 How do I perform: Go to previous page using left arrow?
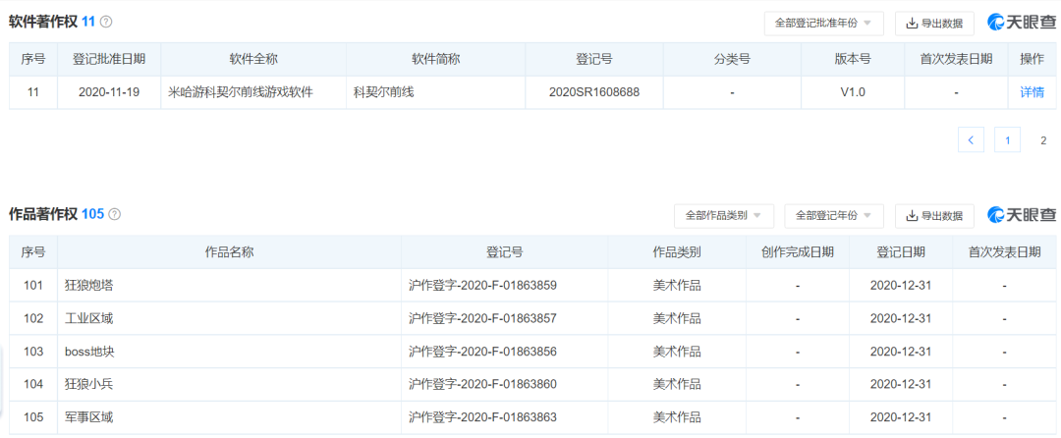[971, 140]
